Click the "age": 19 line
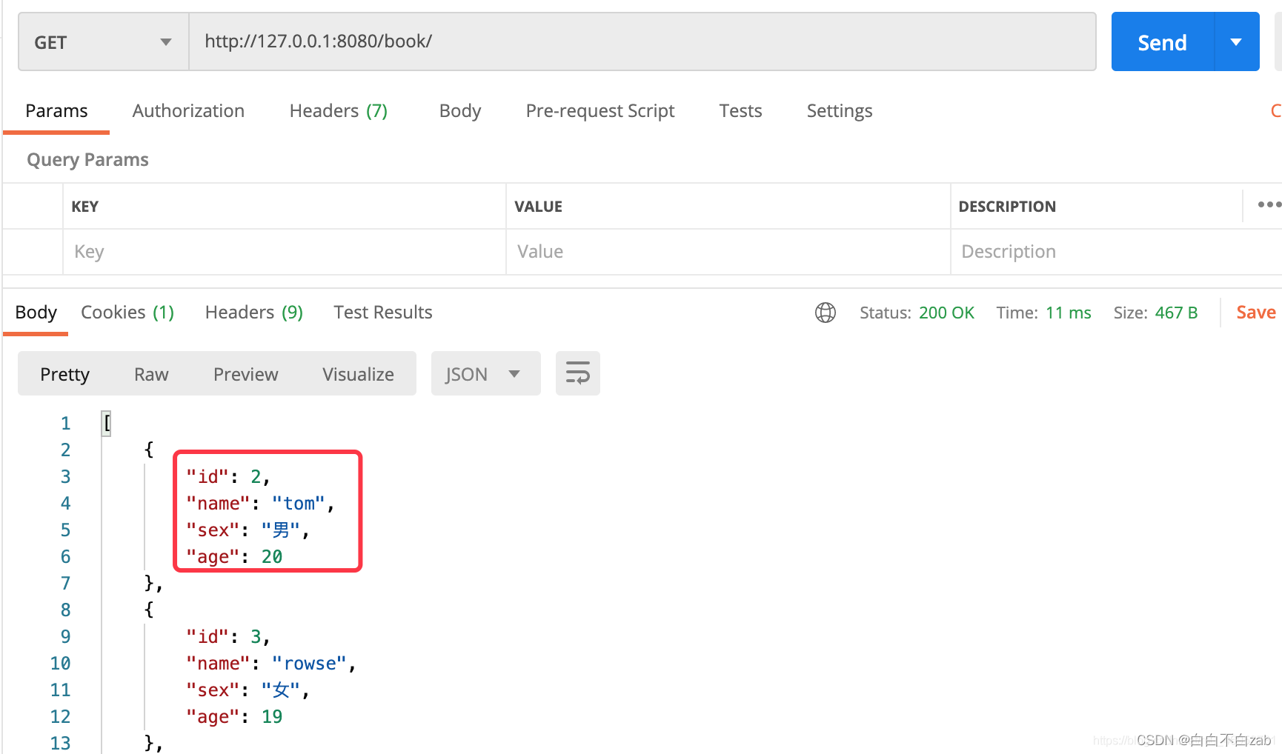 tap(234, 717)
